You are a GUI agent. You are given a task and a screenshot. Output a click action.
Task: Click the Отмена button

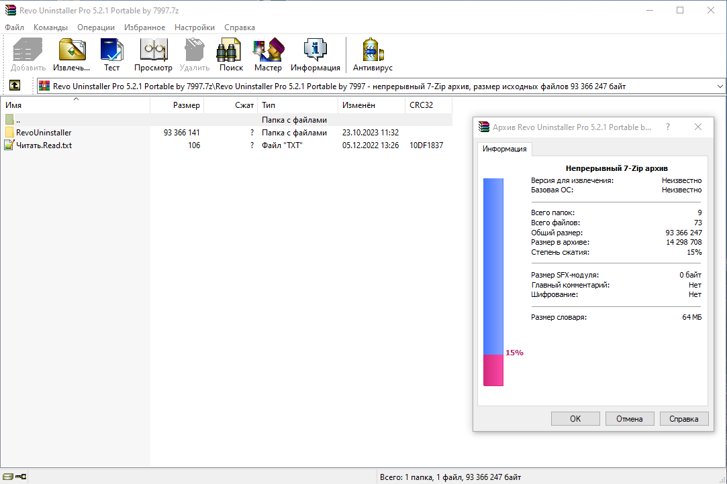[x=630, y=419]
